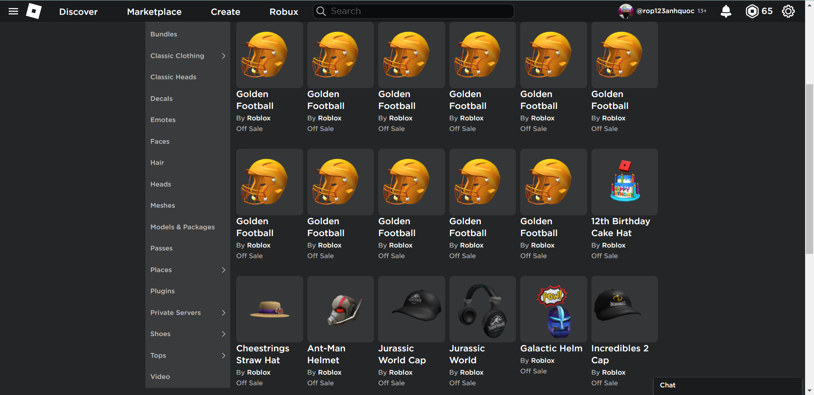This screenshot has width=814, height=395.
Task: Open the user avatar profile picture
Action: (x=626, y=11)
